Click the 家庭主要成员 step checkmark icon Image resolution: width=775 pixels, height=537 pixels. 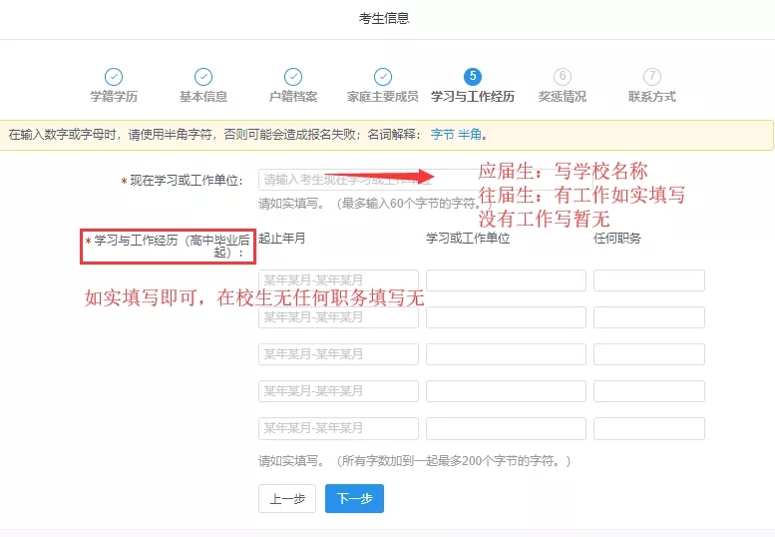383,77
